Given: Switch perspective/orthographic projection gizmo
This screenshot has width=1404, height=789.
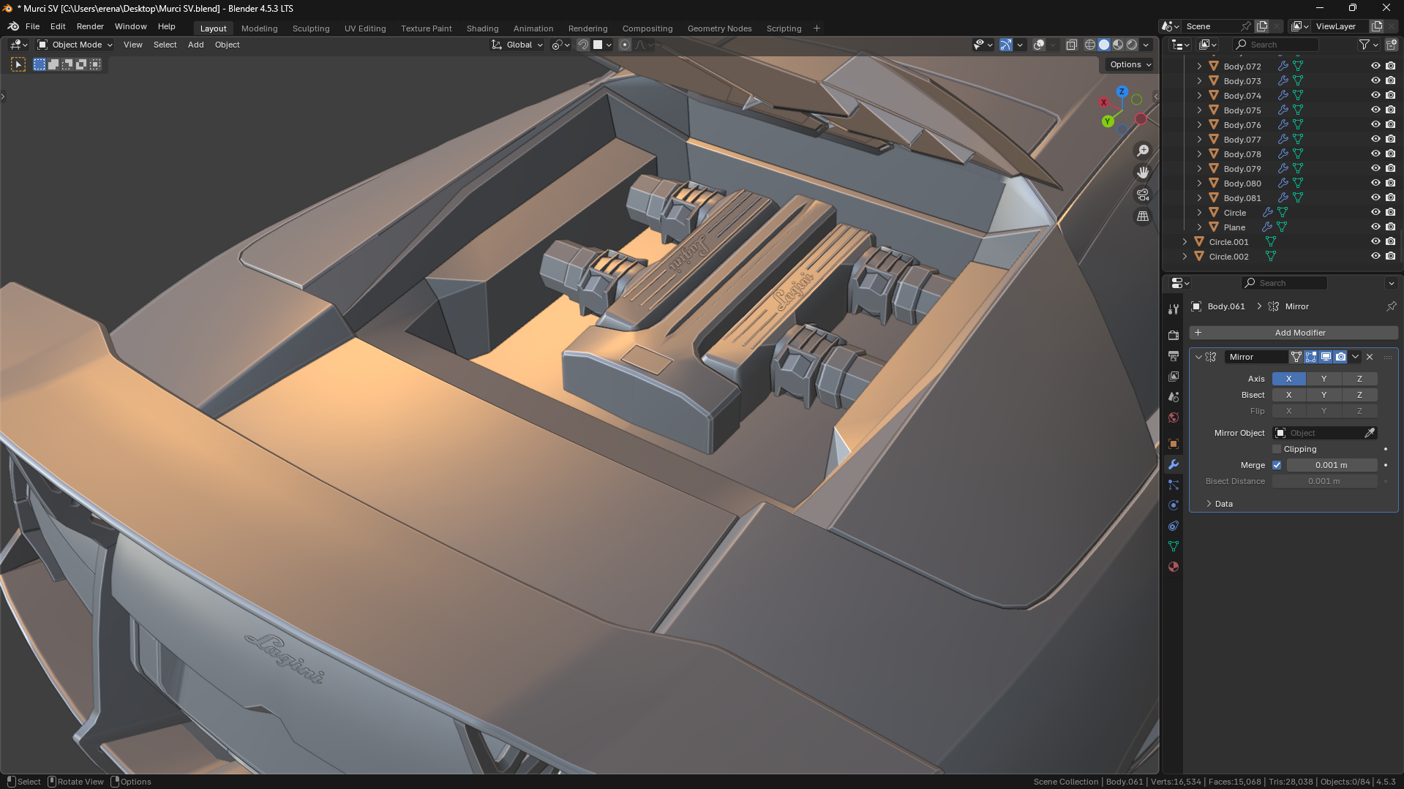Looking at the screenshot, I should coord(1143,216).
